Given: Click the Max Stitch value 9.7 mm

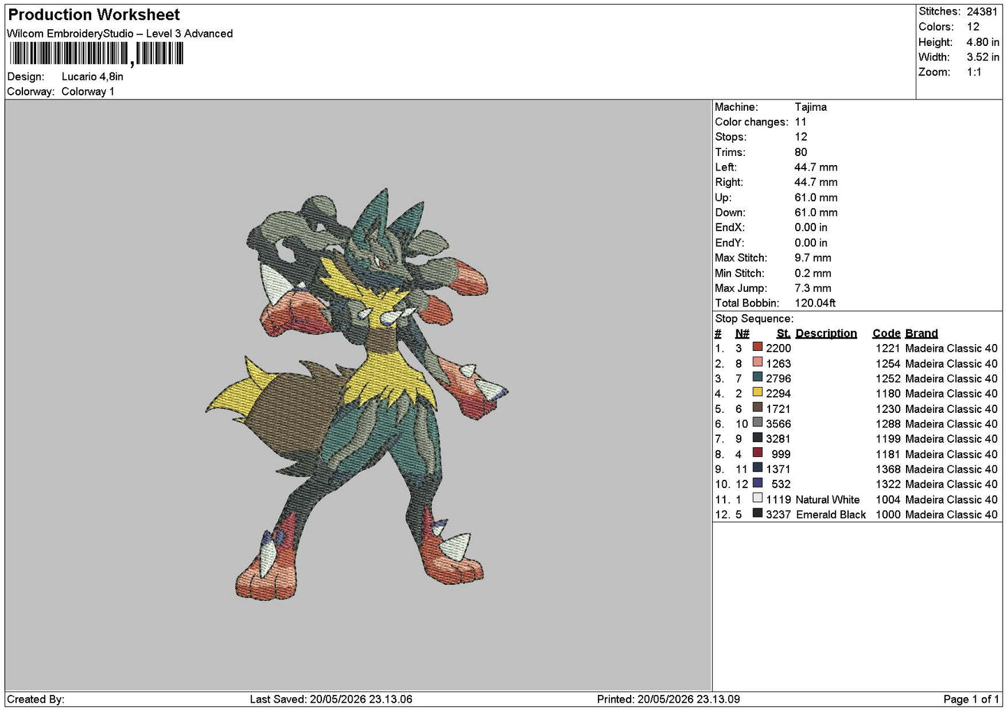Looking at the screenshot, I should click(x=813, y=258).
